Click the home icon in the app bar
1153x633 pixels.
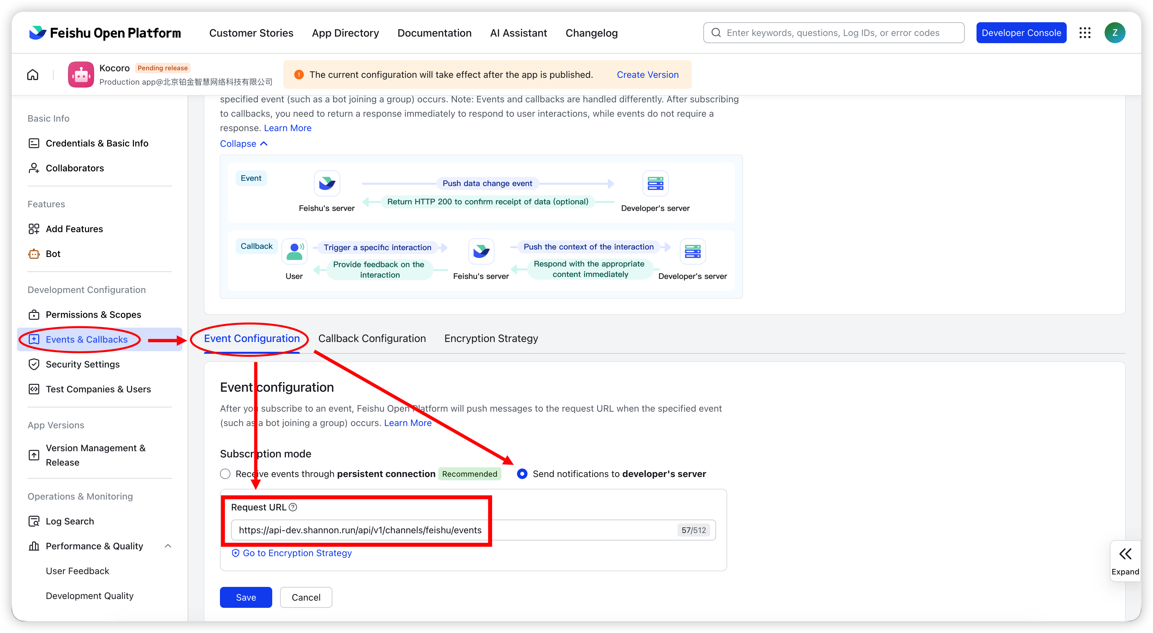click(x=33, y=74)
